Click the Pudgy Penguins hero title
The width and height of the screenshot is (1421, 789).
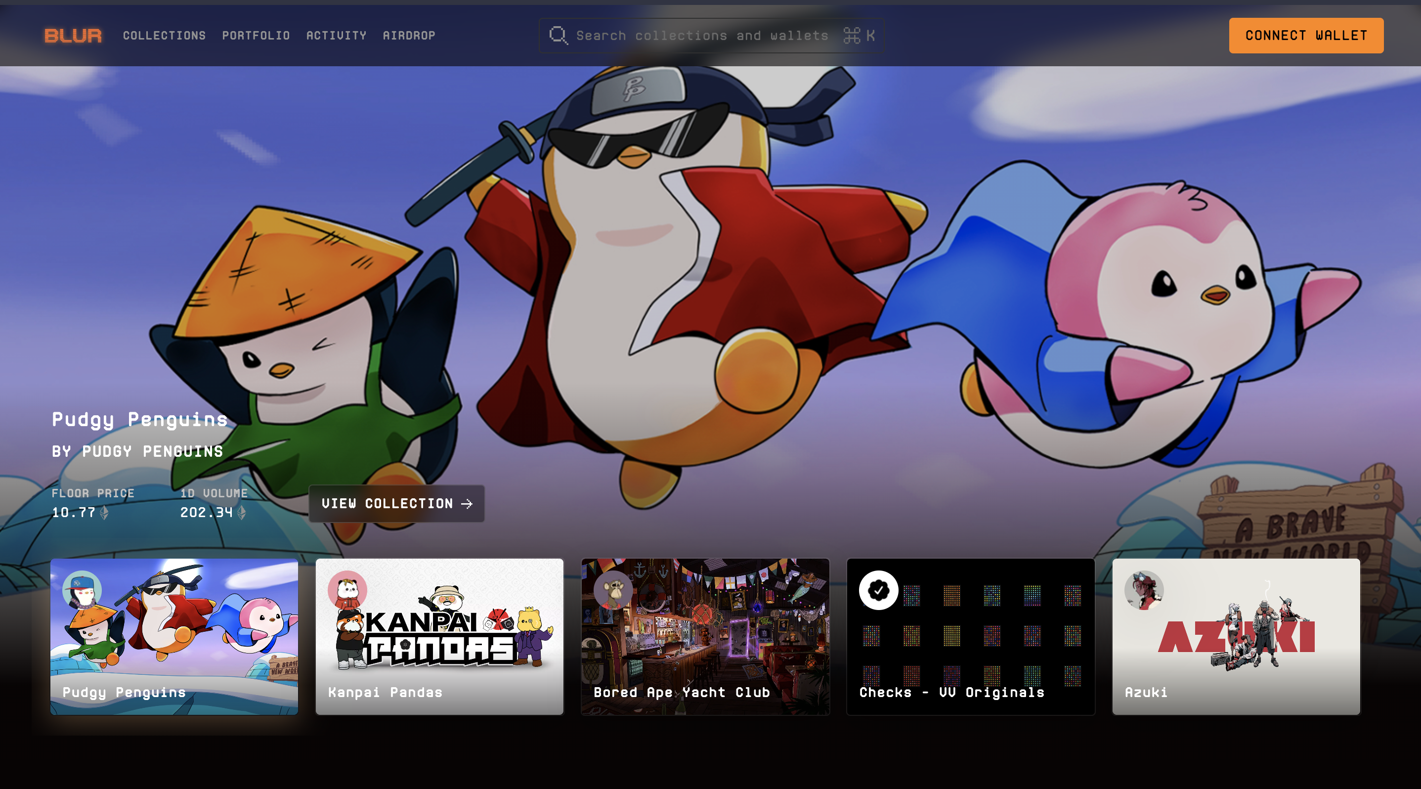(139, 419)
